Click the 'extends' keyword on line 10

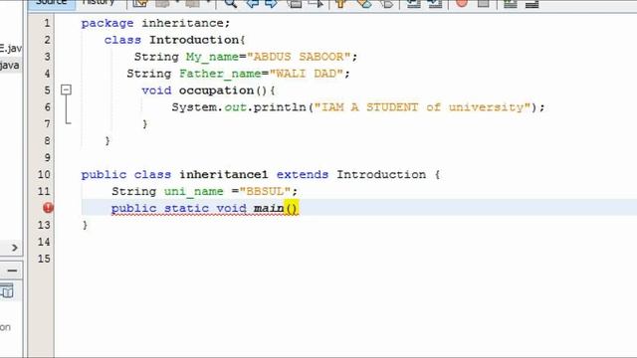[x=303, y=175]
